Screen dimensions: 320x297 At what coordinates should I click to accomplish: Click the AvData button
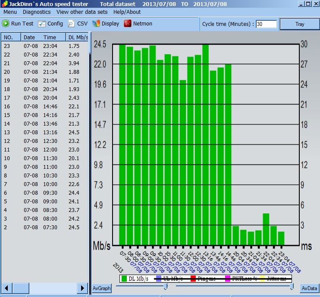pyautogui.click(x=309, y=288)
